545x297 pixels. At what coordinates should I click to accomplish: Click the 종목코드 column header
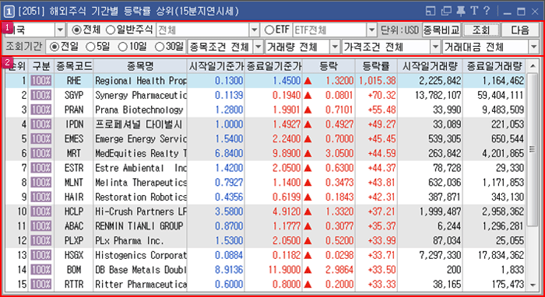click(x=74, y=66)
